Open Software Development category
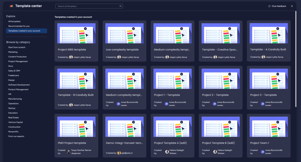 coord(19,85)
